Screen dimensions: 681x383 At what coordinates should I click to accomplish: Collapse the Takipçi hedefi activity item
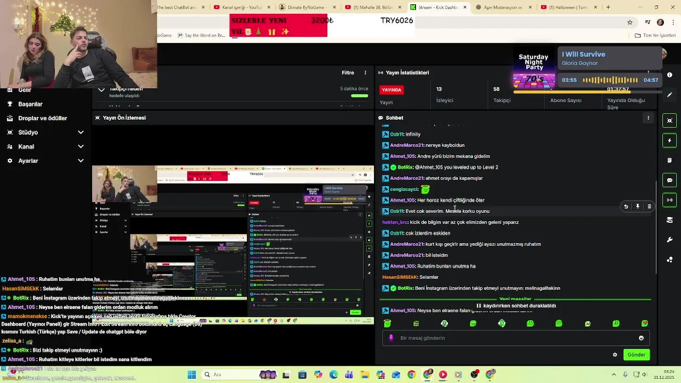coord(101,90)
